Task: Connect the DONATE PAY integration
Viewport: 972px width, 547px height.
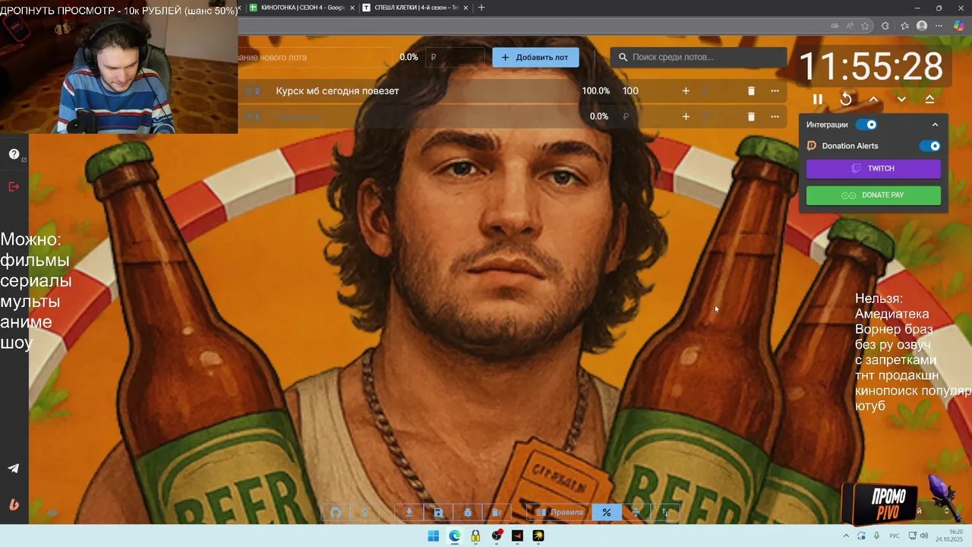Action: [x=873, y=195]
